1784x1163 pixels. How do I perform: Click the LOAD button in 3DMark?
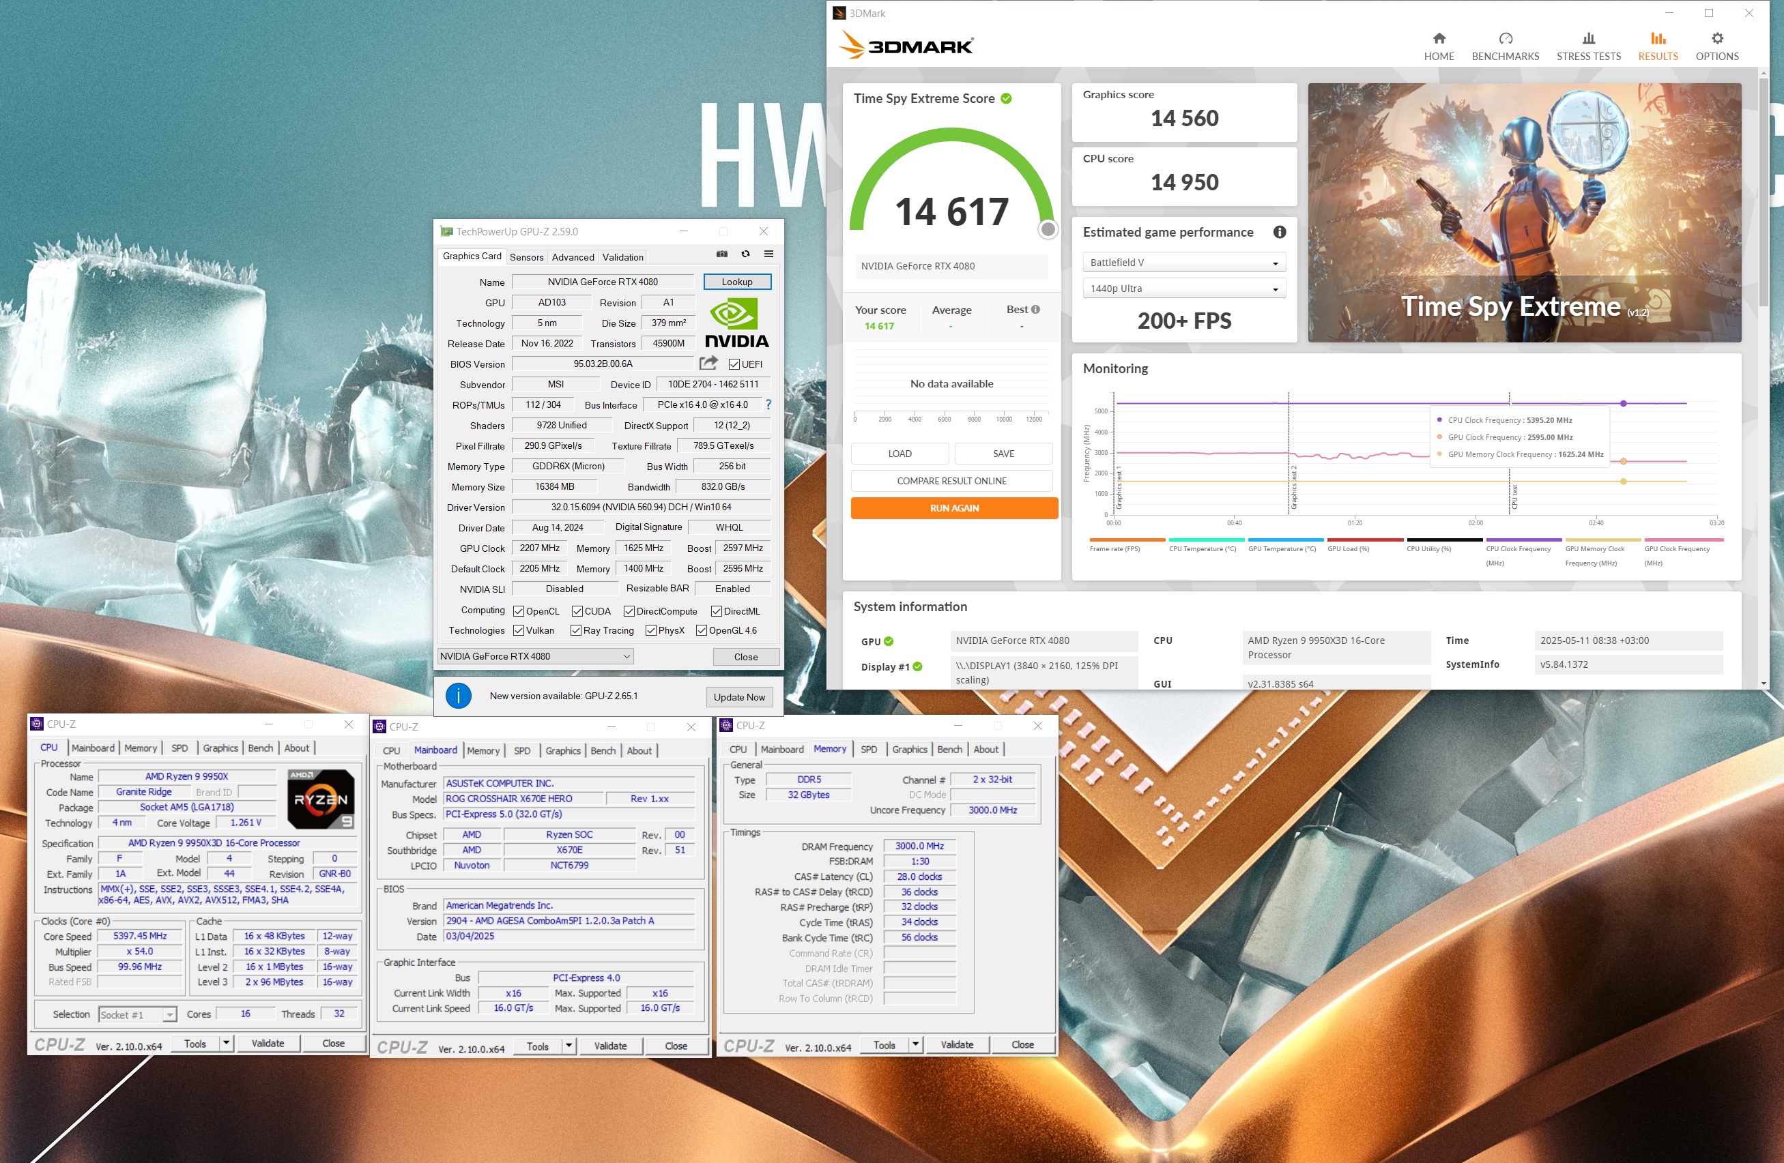tap(900, 454)
